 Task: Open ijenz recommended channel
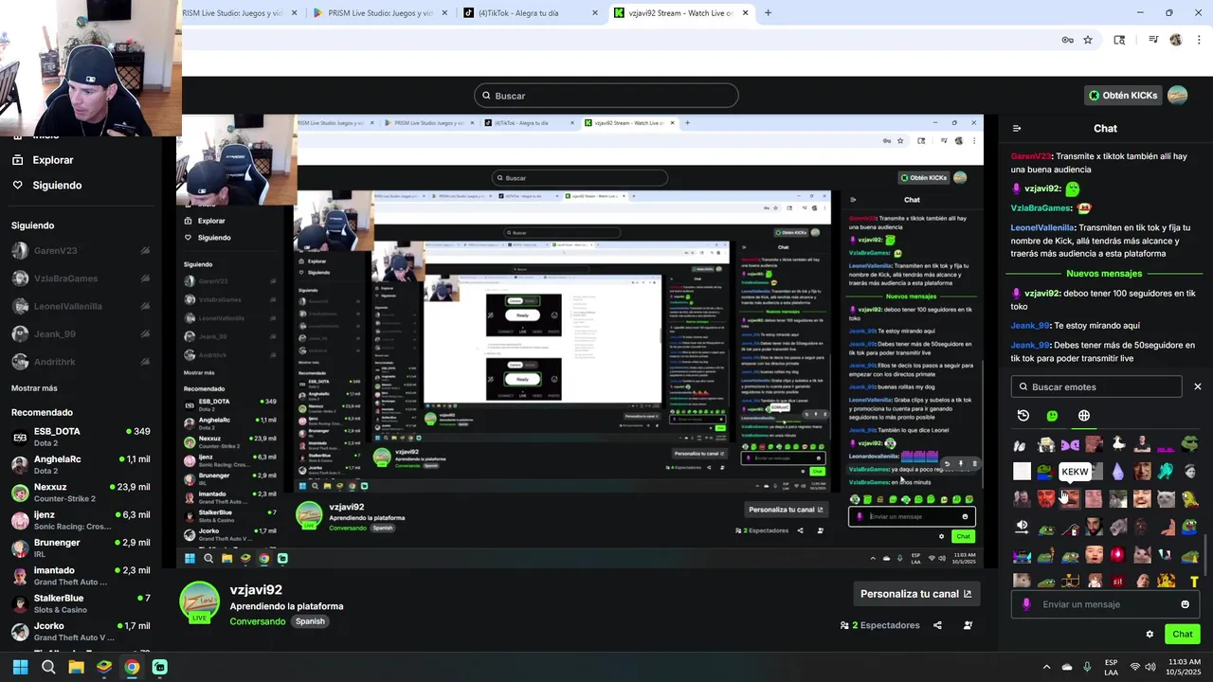click(x=81, y=520)
